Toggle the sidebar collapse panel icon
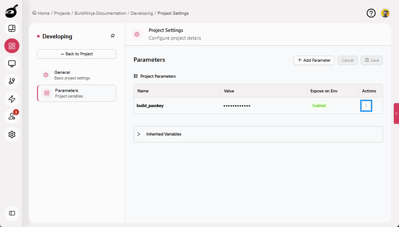Screen dimensions: 399x227 coord(12,213)
